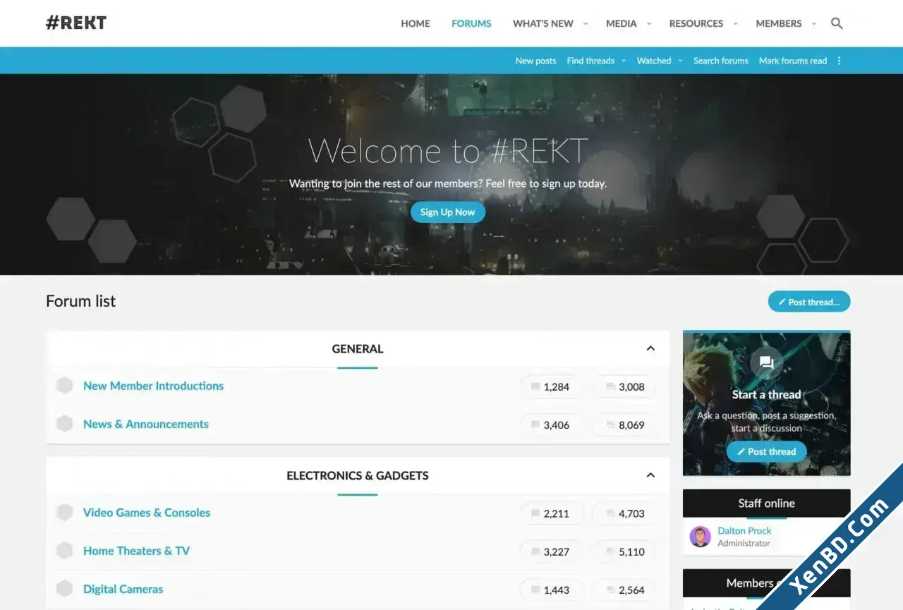This screenshot has width=903, height=610.
Task: Open RESOURCES in navigation
Action: pos(696,23)
